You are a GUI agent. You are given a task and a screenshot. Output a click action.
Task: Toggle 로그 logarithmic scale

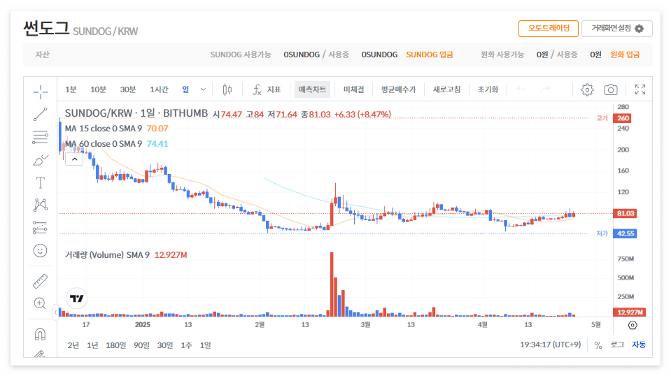tap(617, 345)
